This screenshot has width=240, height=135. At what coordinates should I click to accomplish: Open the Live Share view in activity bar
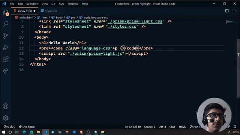click(6, 71)
